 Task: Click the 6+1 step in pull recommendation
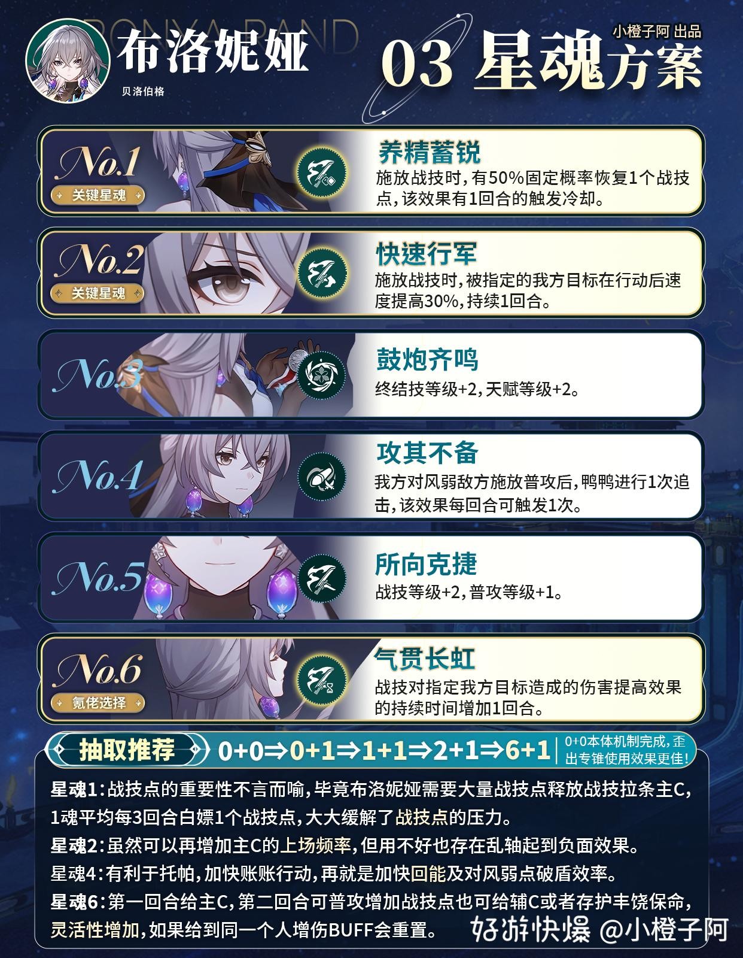pyautogui.click(x=527, y=750)
